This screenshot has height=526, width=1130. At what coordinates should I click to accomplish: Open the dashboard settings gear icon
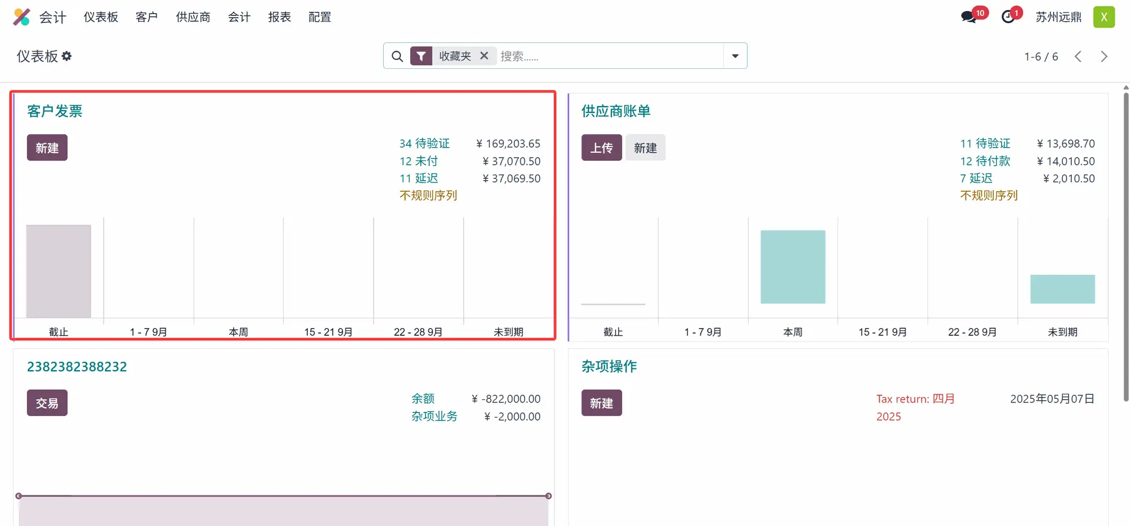pos(67,56)
